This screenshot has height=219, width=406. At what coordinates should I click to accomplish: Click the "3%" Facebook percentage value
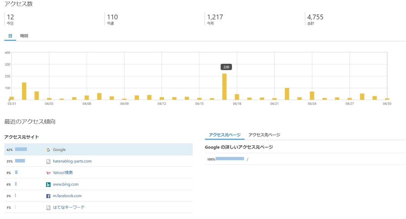pyautogui.click(x=8, y=196)
